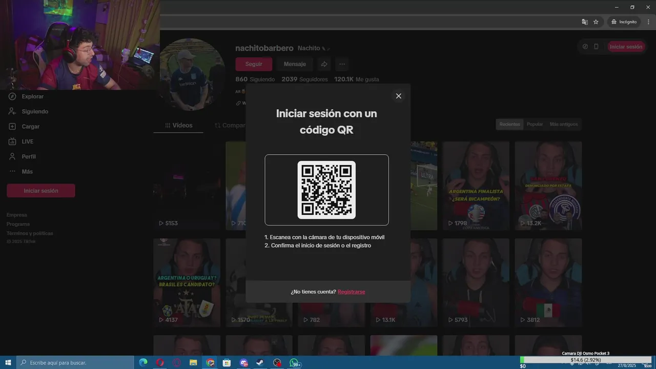
Task: Open video with 13.2K views
Action: click(x=548, y=186)
